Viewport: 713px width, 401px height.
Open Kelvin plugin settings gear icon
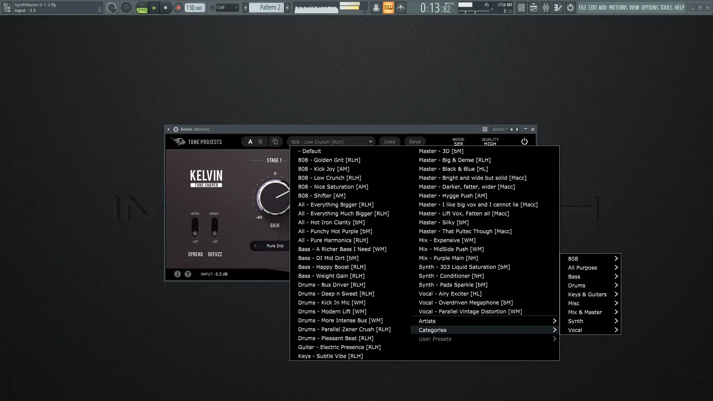tap(176, 129)
